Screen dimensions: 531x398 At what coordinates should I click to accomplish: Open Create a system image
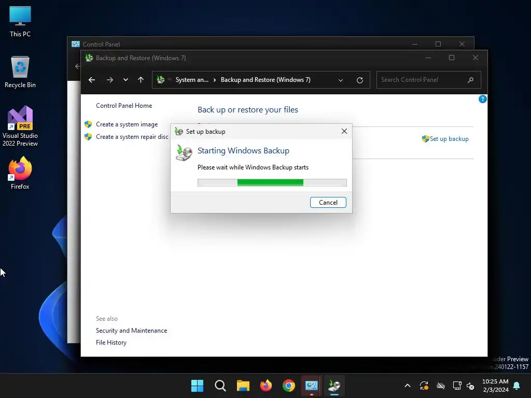tap(127, 124)
